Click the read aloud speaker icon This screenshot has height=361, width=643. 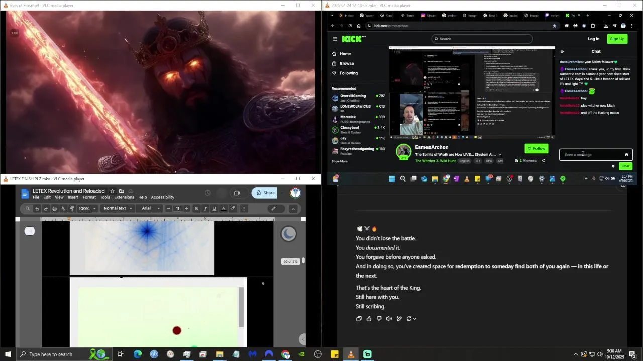click(389, 319)
